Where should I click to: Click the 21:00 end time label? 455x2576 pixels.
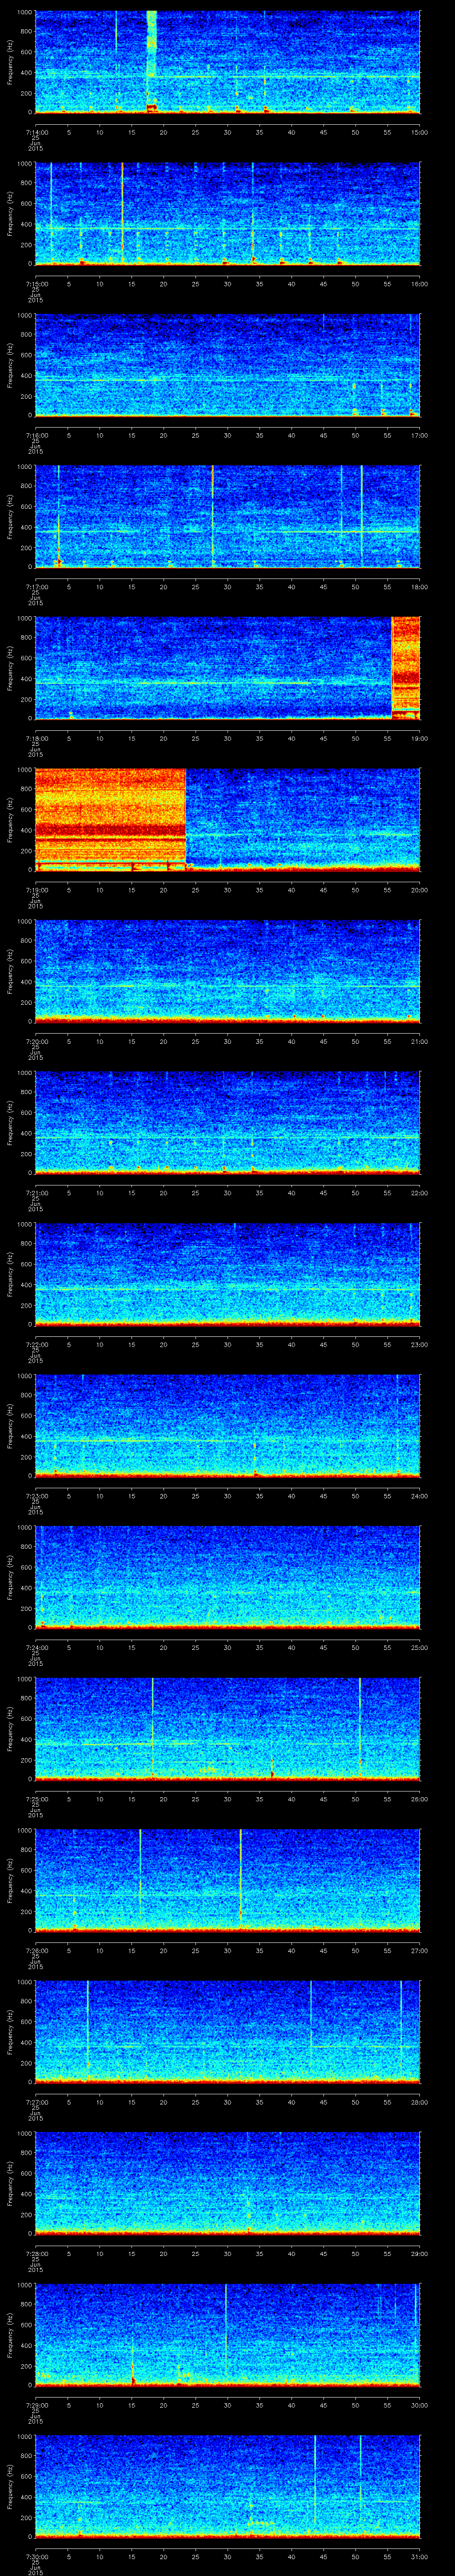[419, 1041]
